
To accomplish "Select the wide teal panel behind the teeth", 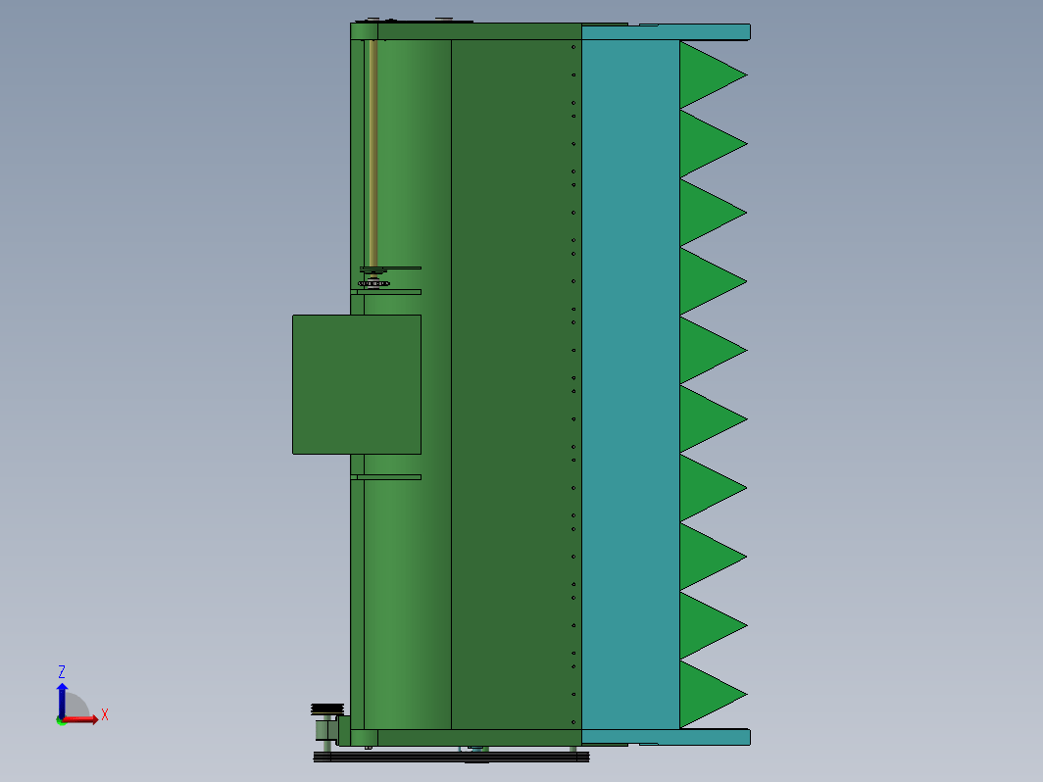I will click(x=630, y=384).
